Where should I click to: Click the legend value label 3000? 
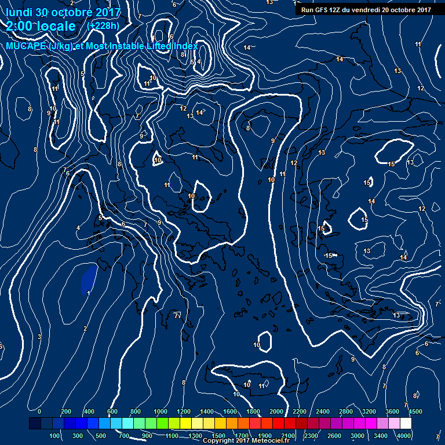pyautogui.click(x=358, y=436)
